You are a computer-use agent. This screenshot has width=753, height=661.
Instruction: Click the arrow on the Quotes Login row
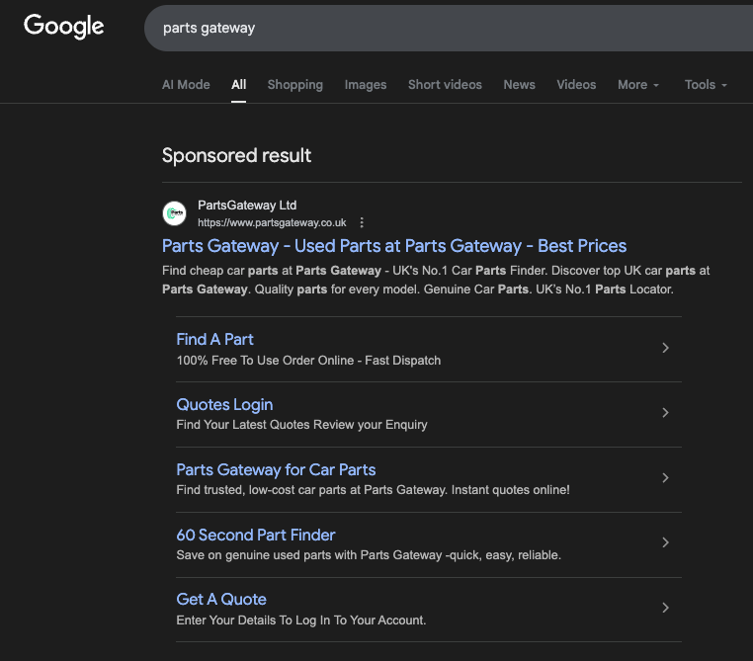click(665, 413)
